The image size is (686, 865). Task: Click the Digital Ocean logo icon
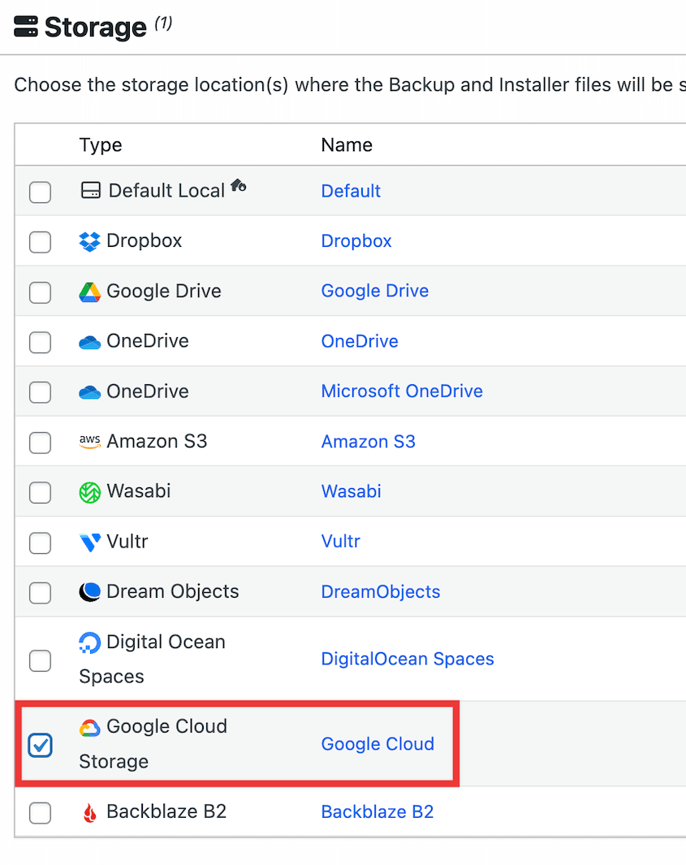point(90,642)
